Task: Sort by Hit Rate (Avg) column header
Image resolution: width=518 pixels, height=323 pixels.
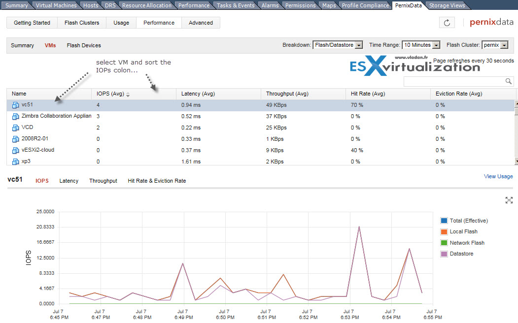Action: [388, 94]
